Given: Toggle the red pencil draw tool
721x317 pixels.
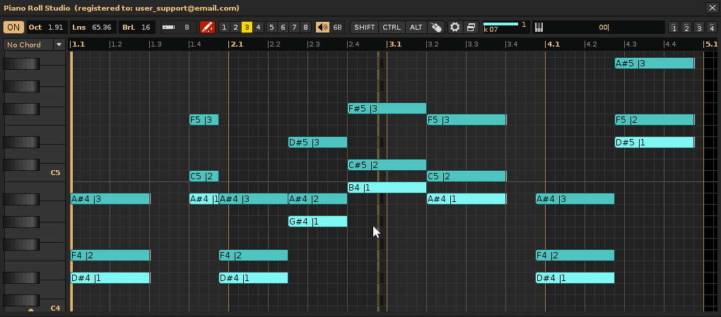Looking at the screenshot, I should click(x=207, y=28).
